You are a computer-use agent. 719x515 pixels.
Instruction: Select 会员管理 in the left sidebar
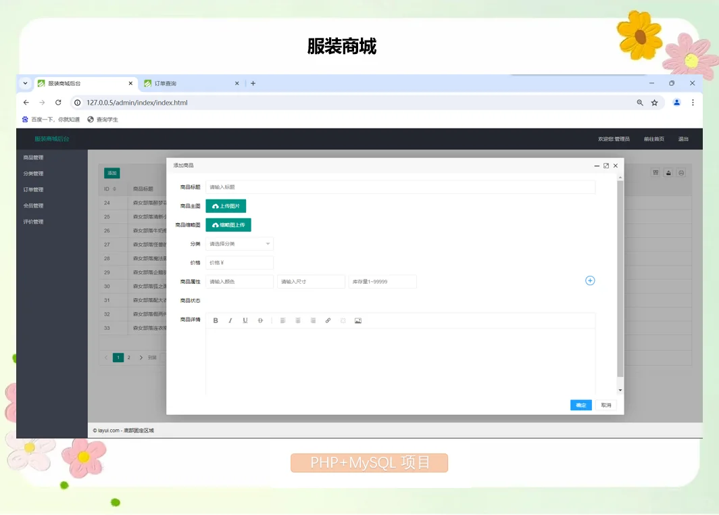tap(33, 205)
